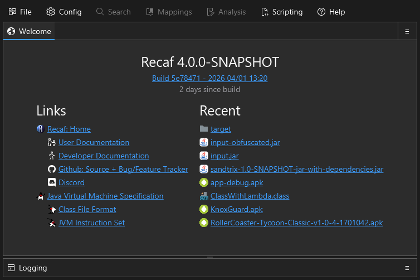The image size is (420, 280).
Task: Click the folder icon beside target
Action: coord(204,129)
